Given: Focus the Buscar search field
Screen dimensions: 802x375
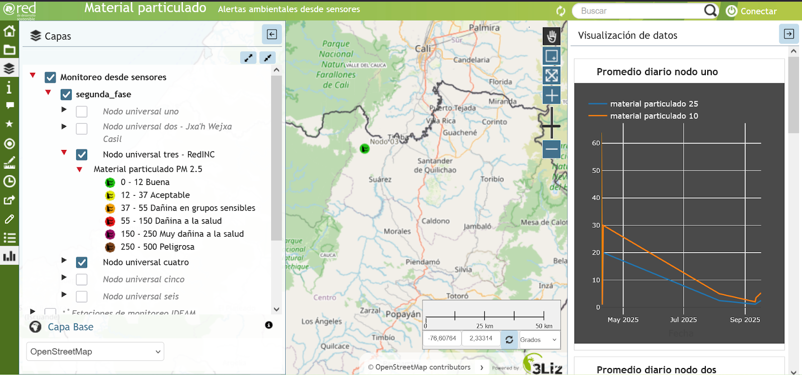Looking at the screenshot, I should [639, 11].
